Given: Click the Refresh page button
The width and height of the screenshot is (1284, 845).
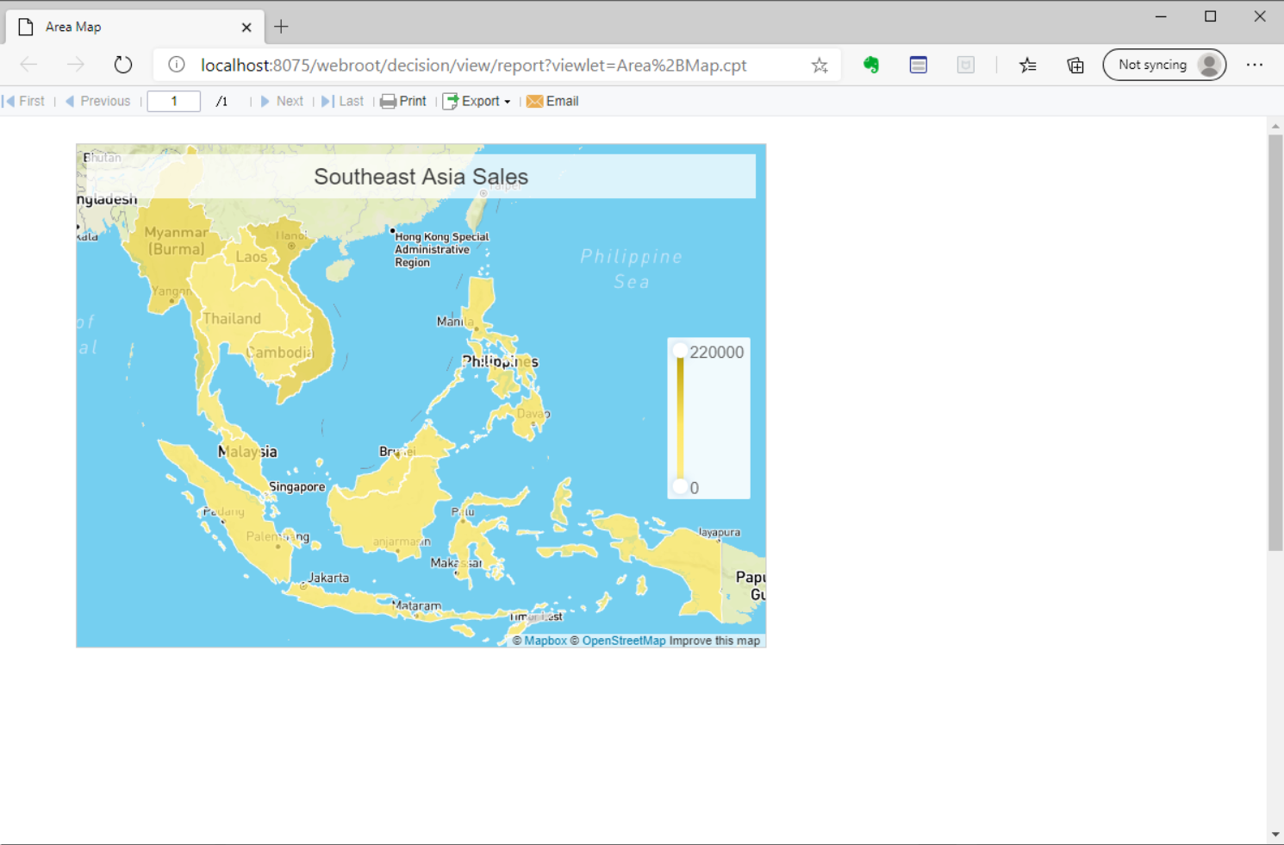Looking at the screenshot, I should (122, 65).
